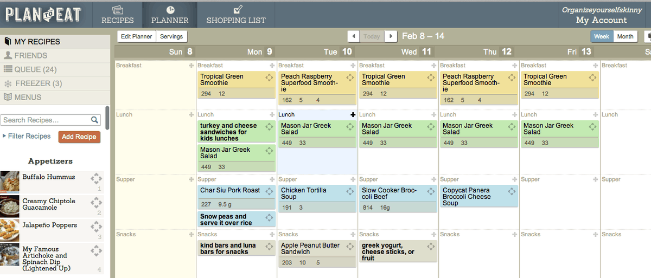Jump to Today in the planner
This screenshot has height=278, width=651.
click(372, 36)
